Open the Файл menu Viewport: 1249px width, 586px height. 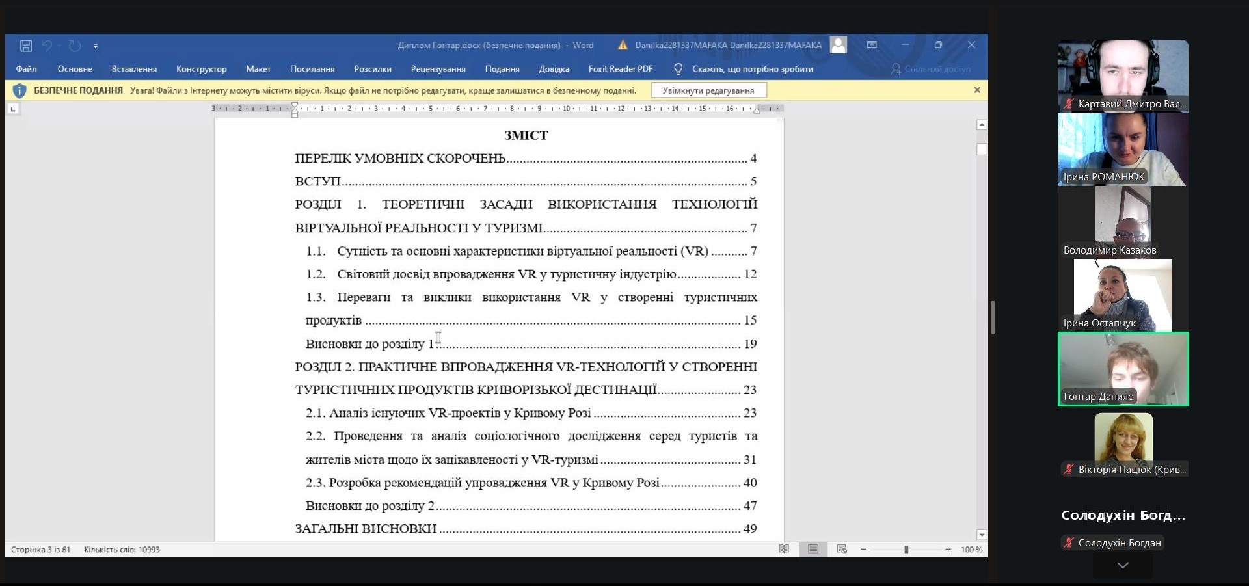26,69
